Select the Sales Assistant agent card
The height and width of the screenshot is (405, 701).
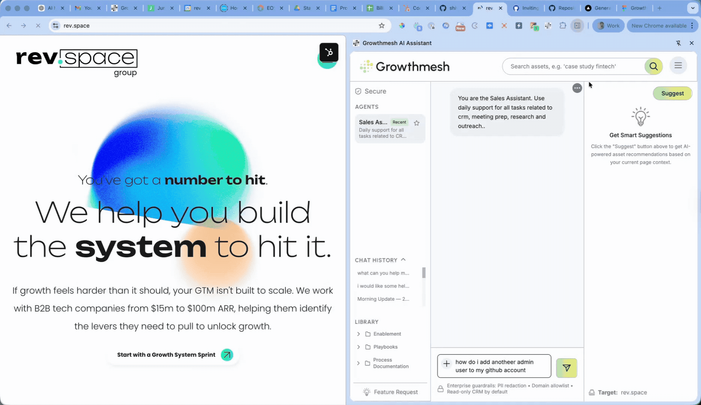point(390,129)
